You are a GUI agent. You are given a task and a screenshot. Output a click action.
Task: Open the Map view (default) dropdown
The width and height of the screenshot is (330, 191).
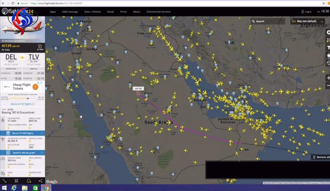pyautogui.click(x=308, y=21)
